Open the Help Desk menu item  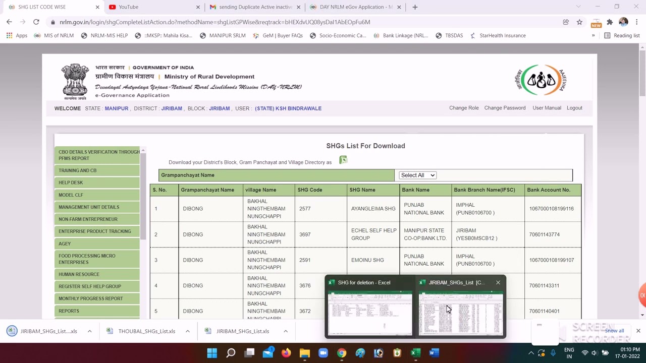coord(97,183)
